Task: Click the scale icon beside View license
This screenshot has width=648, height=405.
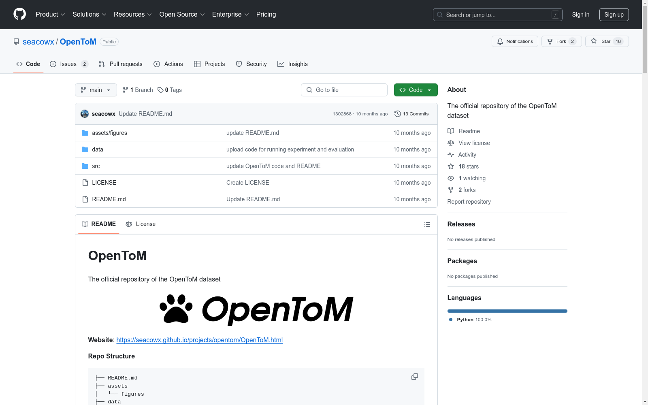Action: pyautogui.click(x=451, y=143)
